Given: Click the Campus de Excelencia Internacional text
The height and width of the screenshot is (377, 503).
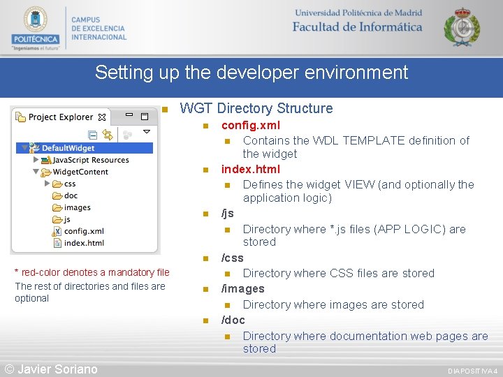Looking at the screenshot, I should coord(99,29).
